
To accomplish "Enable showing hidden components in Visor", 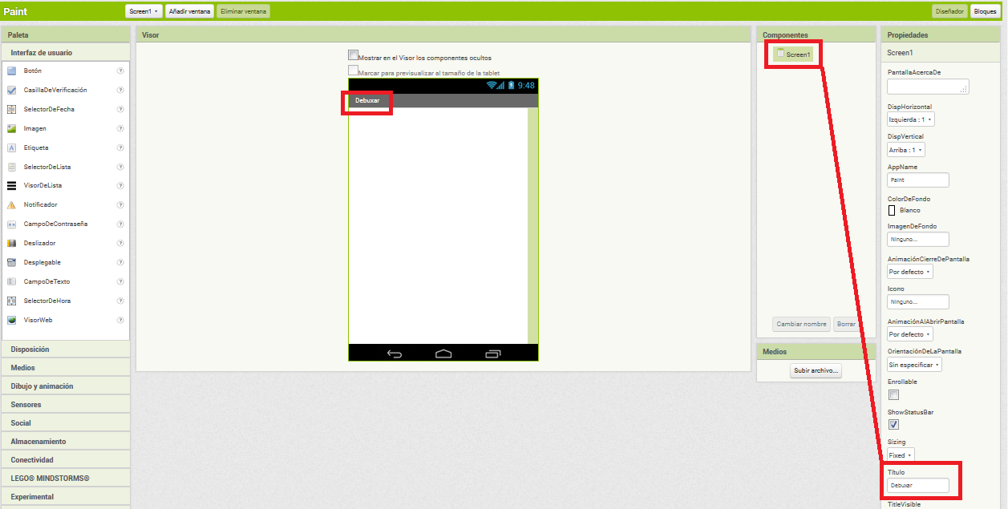I will [353, 55].
